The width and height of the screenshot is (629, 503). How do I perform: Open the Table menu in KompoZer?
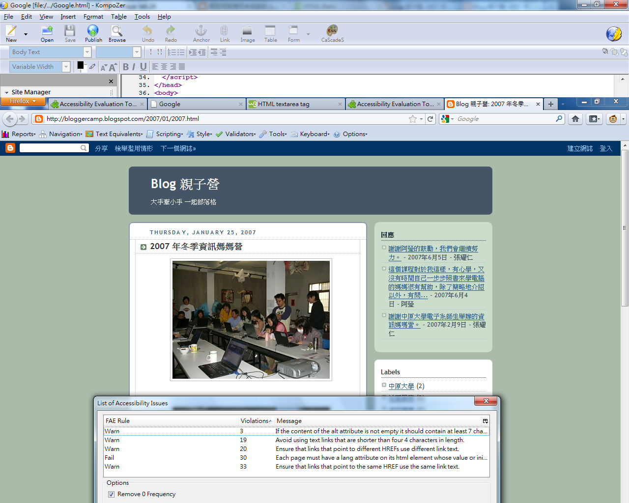(119, 17)
